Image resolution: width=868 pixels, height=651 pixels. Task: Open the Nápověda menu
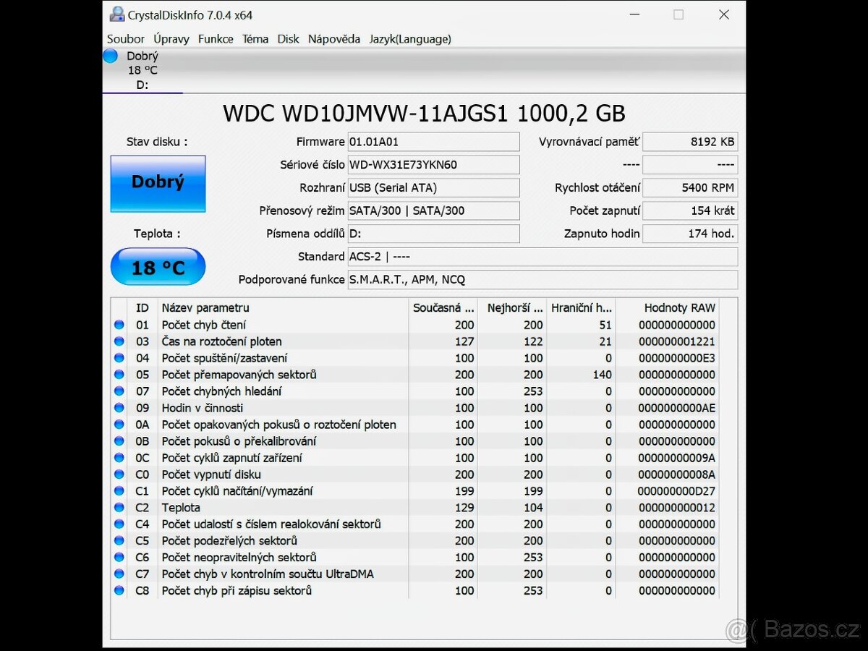pyautogui.click(x=333, y=39)
